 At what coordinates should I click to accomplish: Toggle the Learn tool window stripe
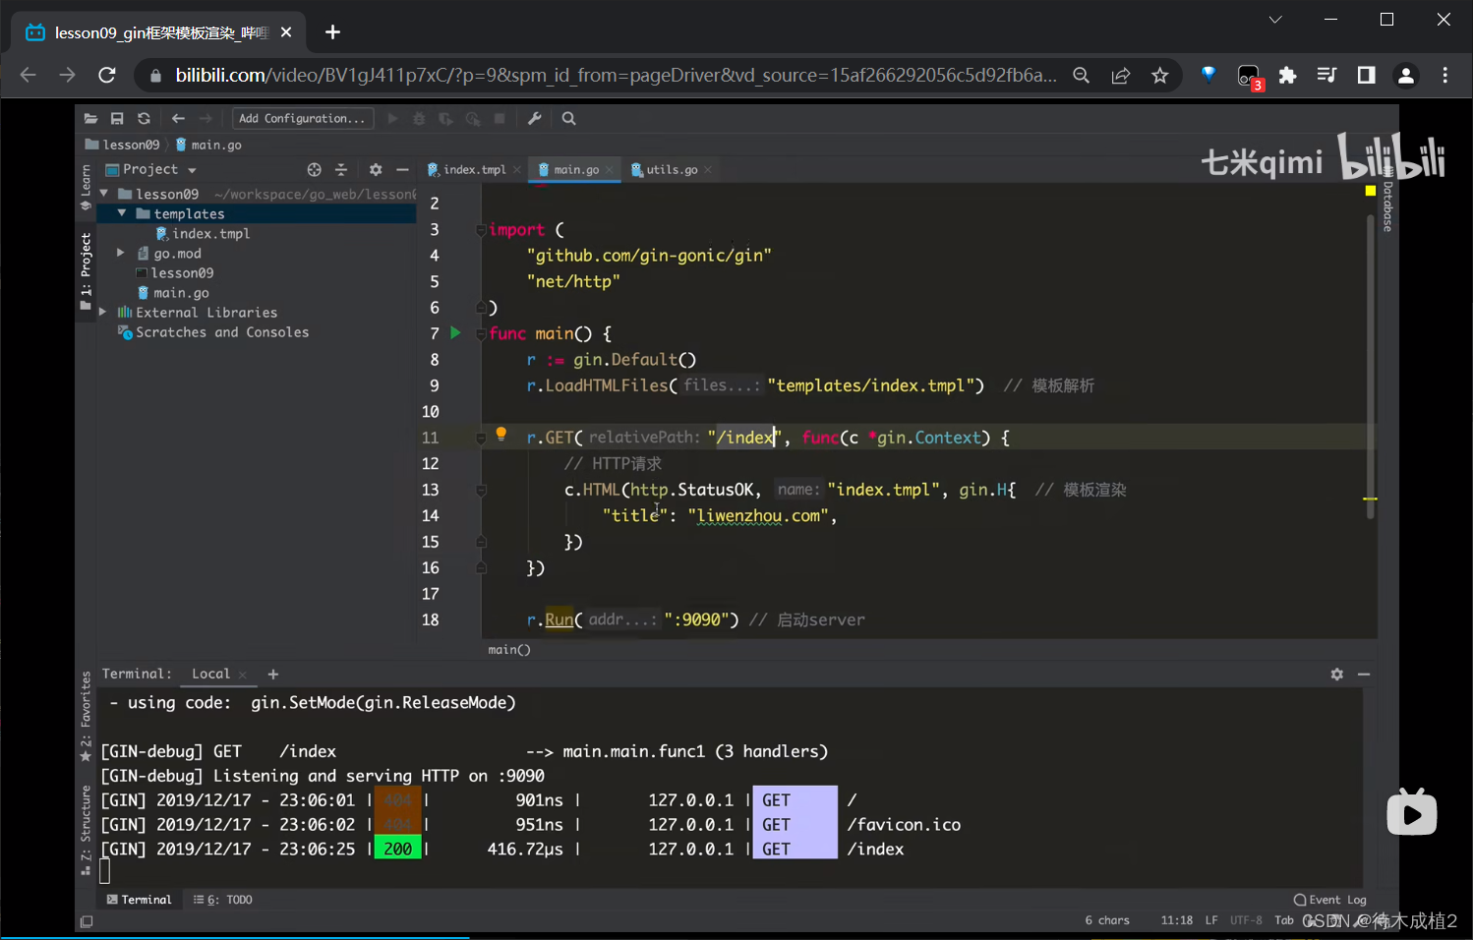(x=86, y=187)
